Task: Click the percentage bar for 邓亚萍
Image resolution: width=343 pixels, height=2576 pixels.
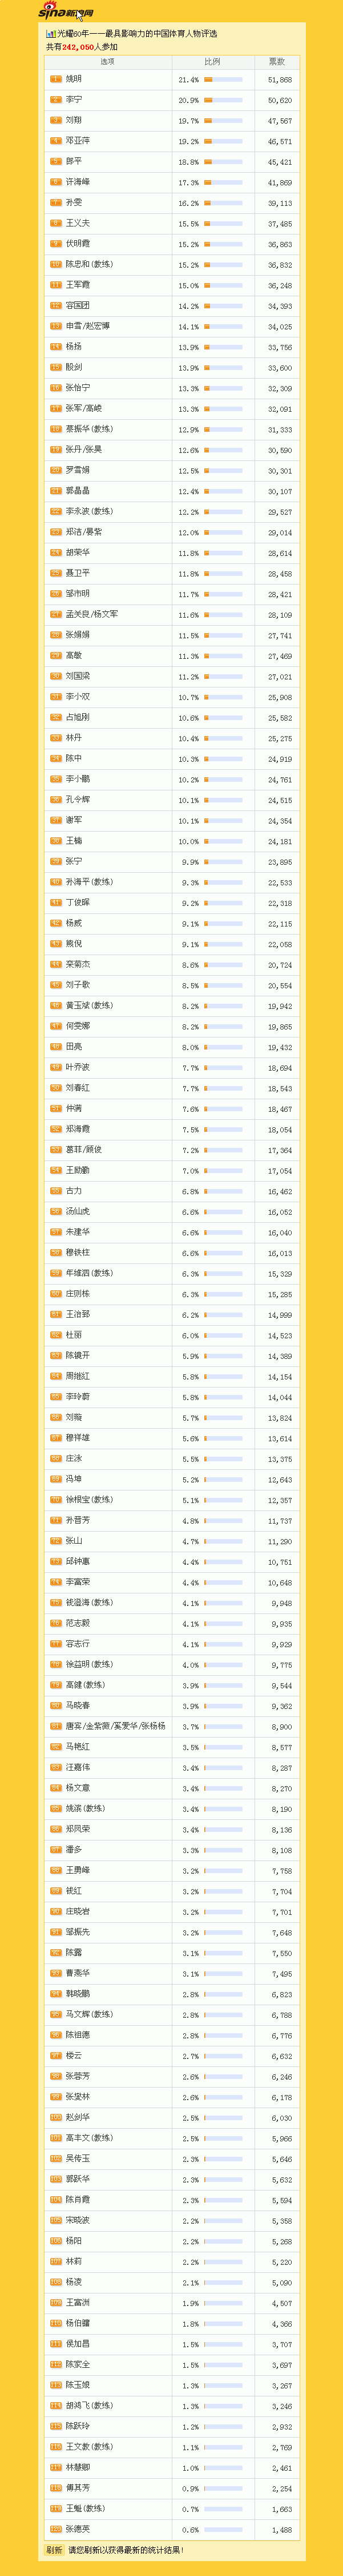Action: pyautogui.click(x=223, y=141)
